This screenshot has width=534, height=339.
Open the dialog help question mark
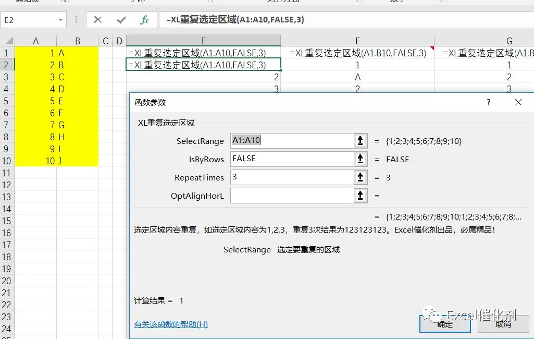(x=489, y=102)
